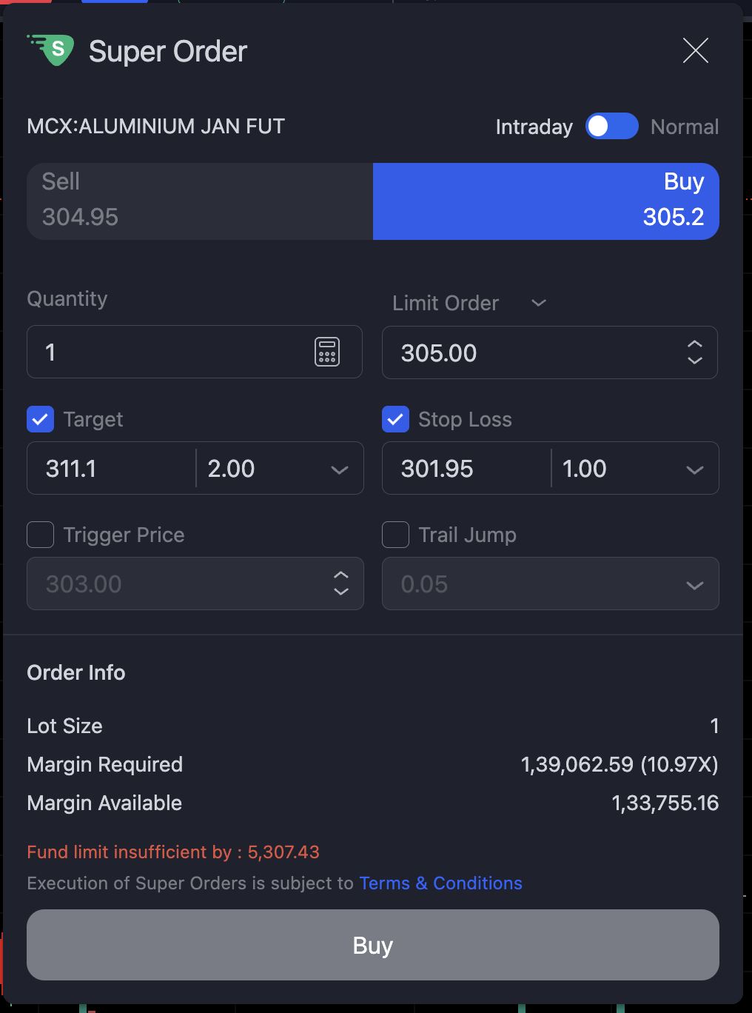Viewport: 752px width, 1013px height.
Task: Click the Target price 311.1 field
Action: (111, 469)
